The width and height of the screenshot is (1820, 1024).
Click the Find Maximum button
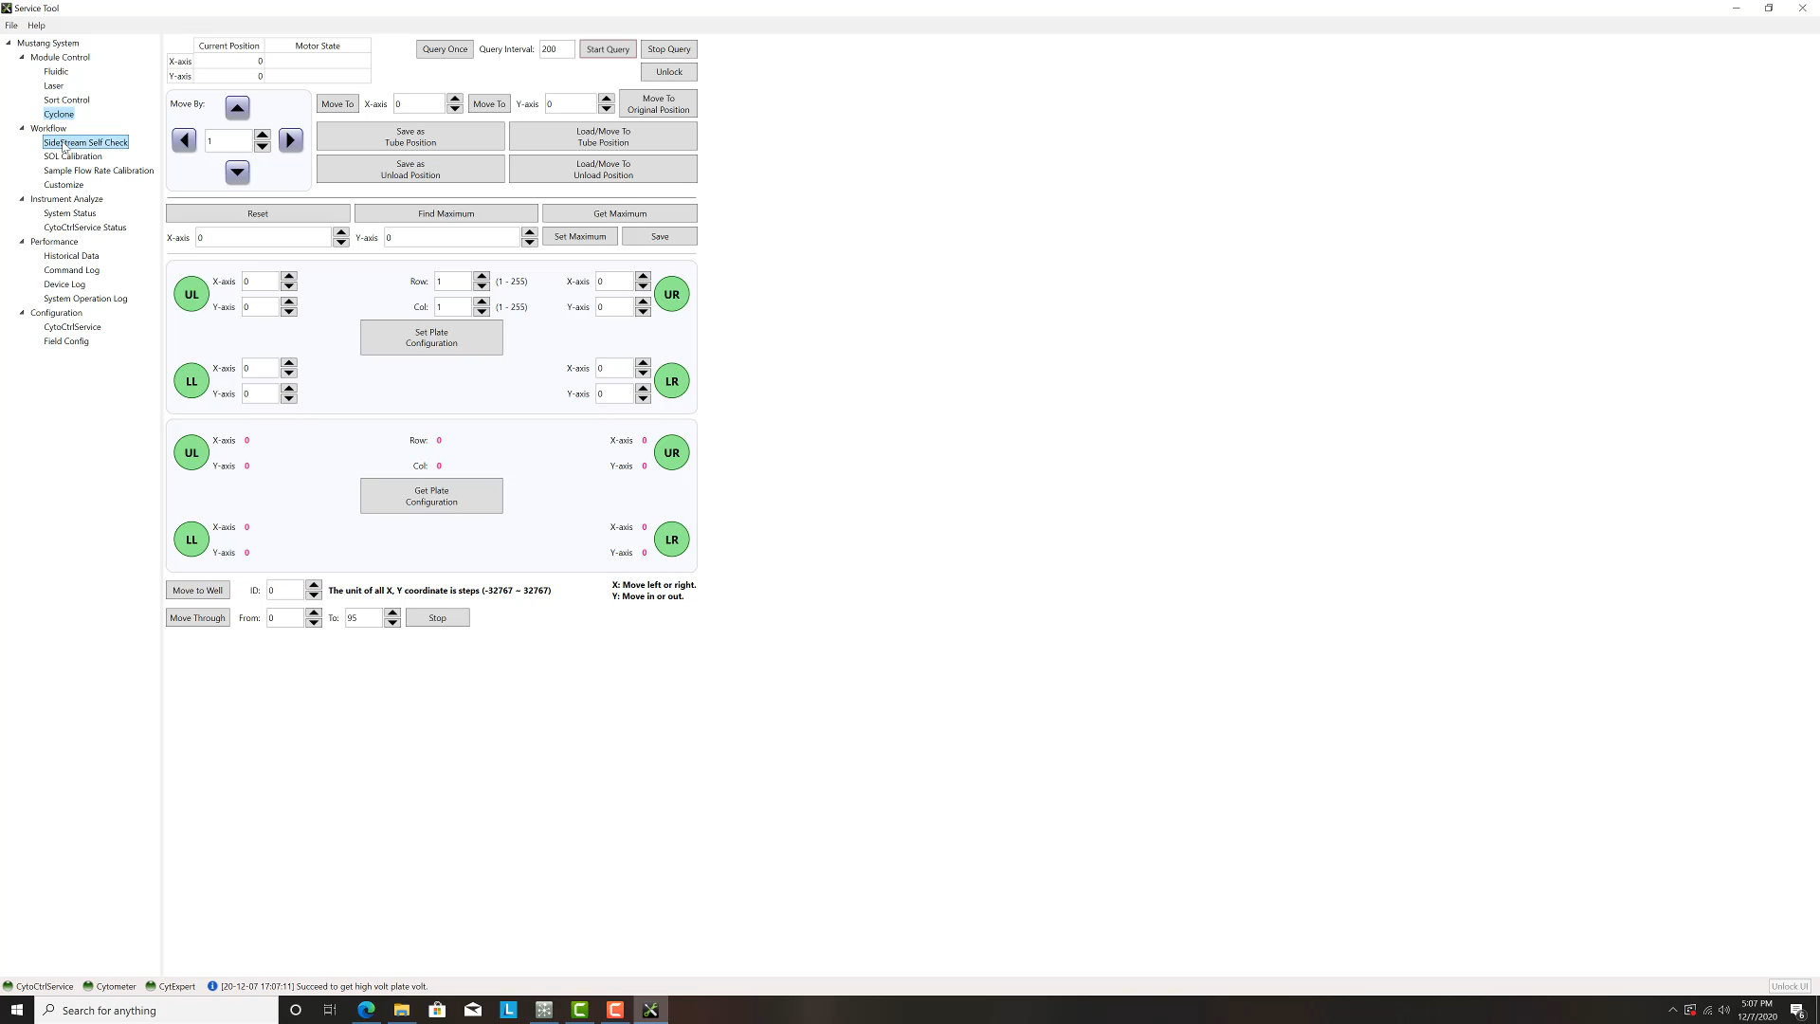[x=445, y=212]
